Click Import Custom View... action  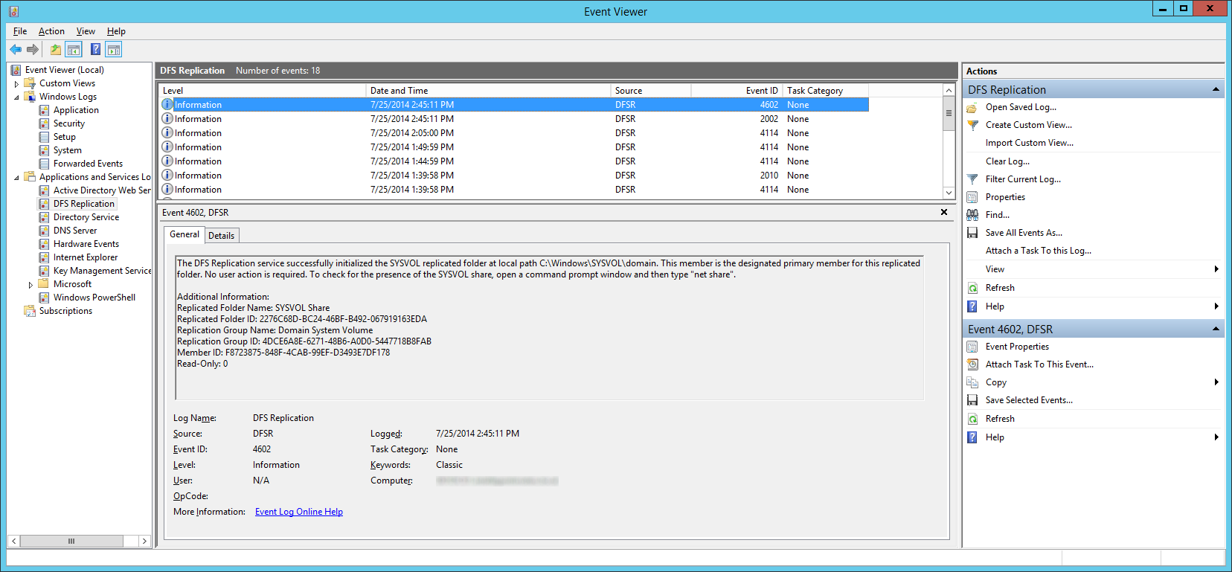pos(1030,143)
